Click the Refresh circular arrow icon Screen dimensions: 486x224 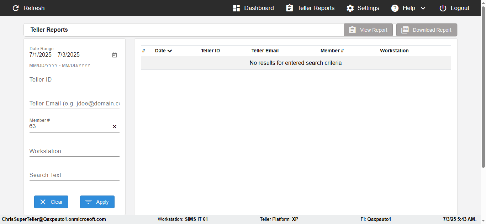pos(16,8)
